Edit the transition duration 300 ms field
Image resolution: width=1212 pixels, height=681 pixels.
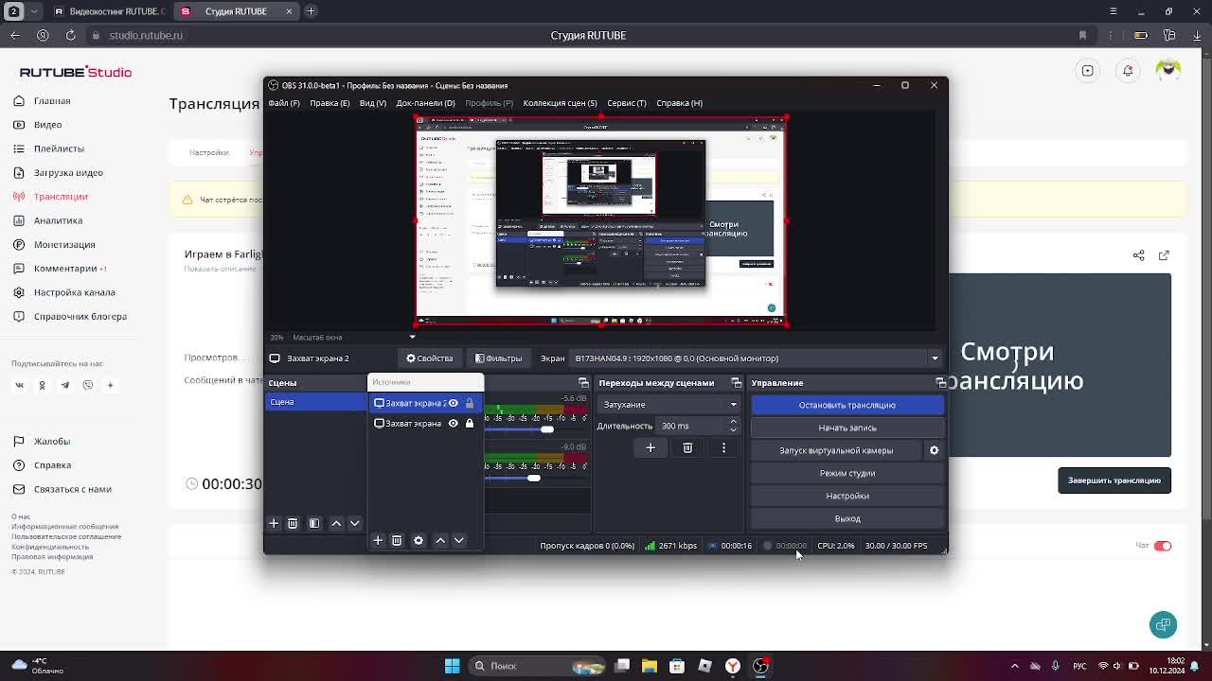[691, 426]
